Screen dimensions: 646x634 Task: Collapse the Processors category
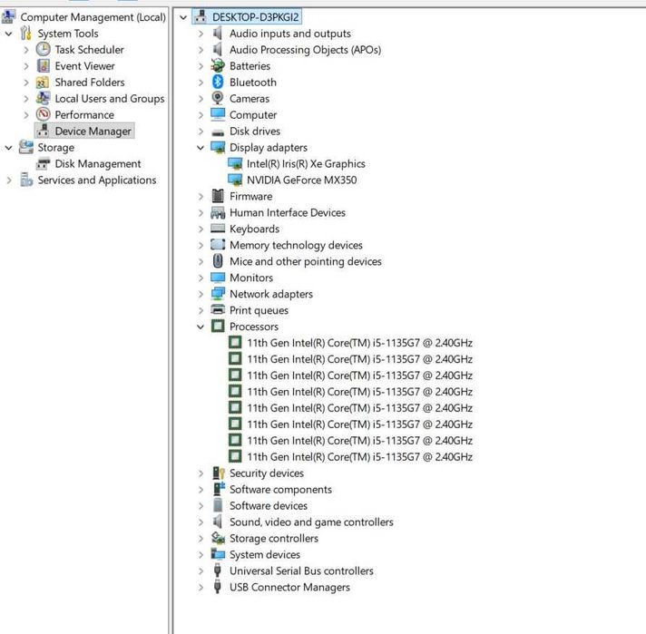tap(201, 327)
